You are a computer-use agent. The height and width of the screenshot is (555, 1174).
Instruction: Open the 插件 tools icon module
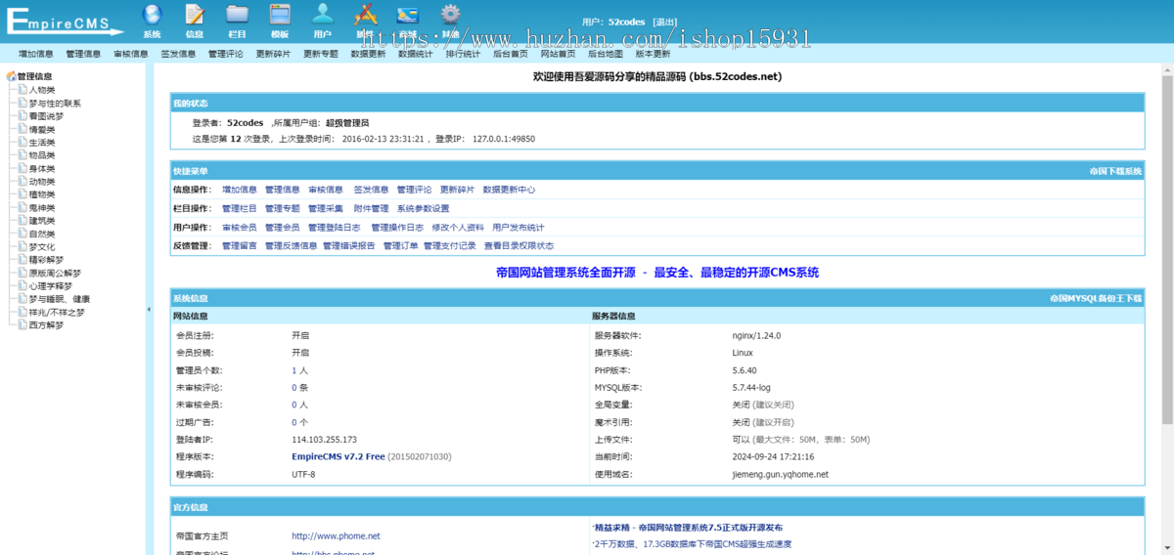tap(365, 21)
